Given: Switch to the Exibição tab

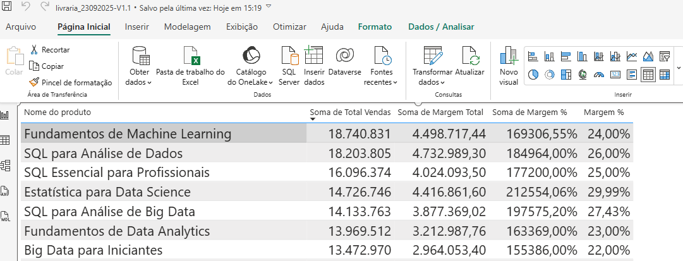Looking at the screenshot, I should [242, 27].
